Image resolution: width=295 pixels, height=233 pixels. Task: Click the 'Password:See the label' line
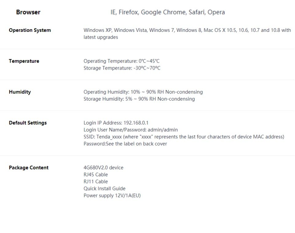125,144
